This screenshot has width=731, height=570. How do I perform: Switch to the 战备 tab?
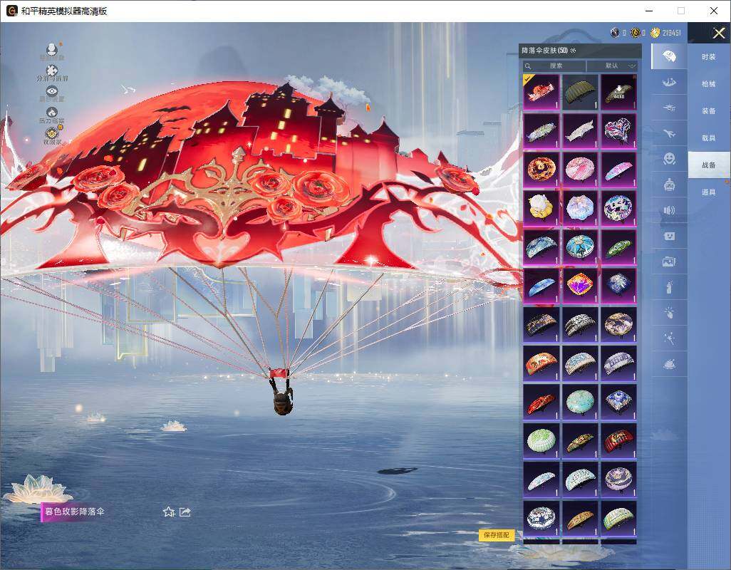pyautogui.click(x=709, y=165)
